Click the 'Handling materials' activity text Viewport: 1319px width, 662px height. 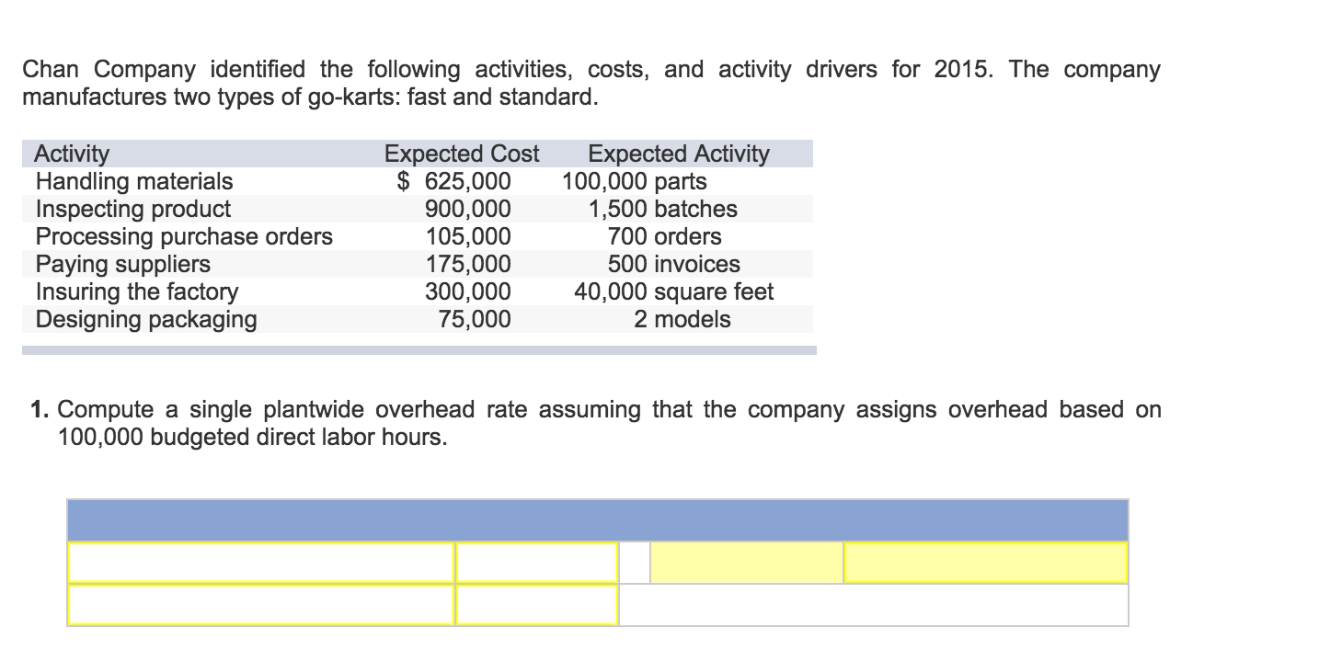[134, 181]
